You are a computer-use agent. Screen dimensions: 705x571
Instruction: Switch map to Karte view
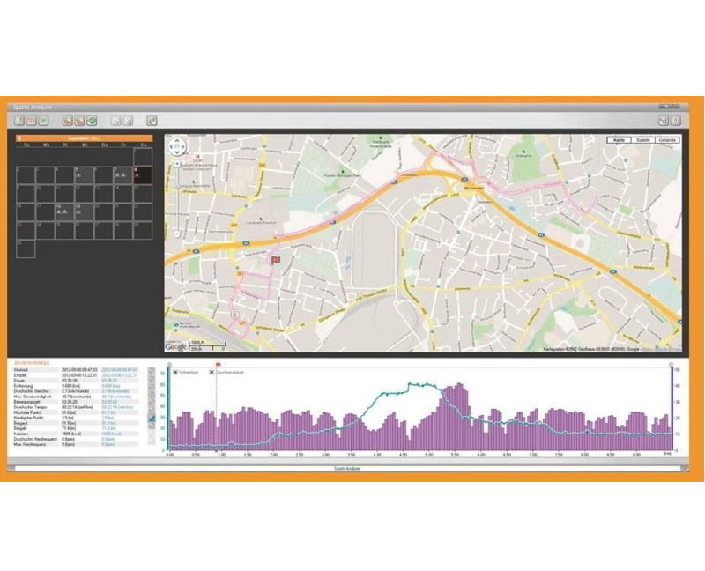click(620, 140)
